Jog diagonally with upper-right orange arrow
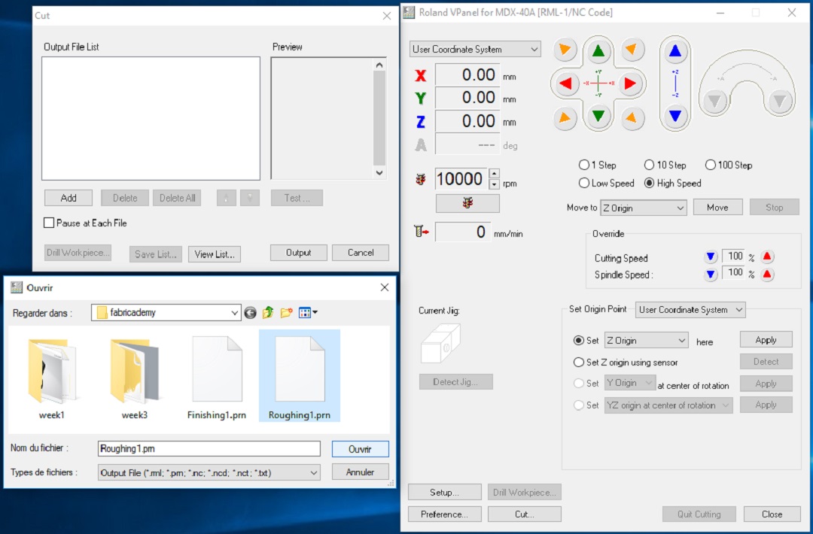This screenshot has height=534, width=813. coord(631,49)
